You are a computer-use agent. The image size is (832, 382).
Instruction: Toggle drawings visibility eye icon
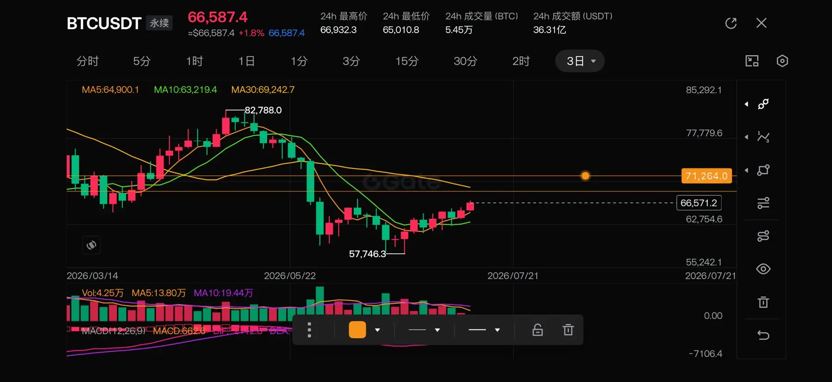[763, 269]
